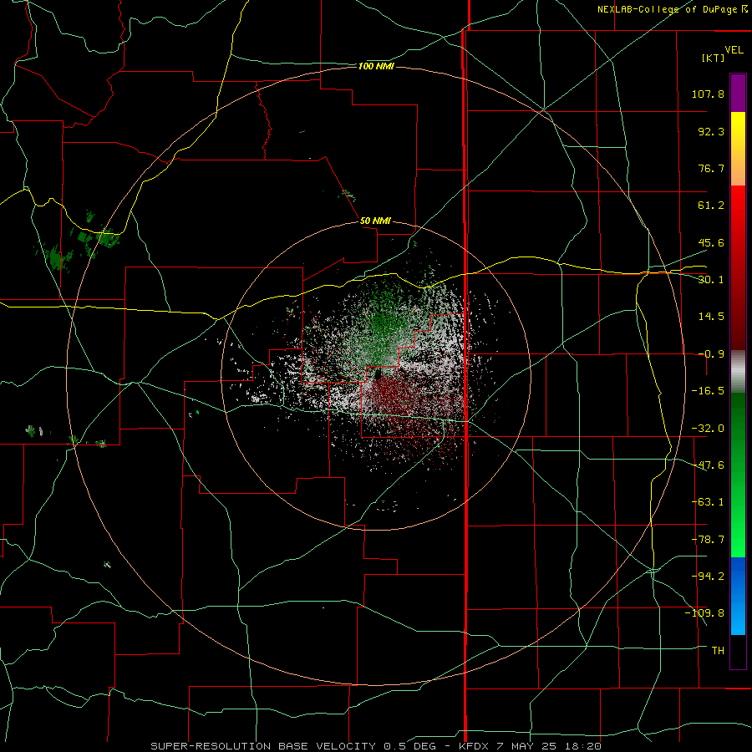Click the purple segment of velocity color bar

click(738, 93)
